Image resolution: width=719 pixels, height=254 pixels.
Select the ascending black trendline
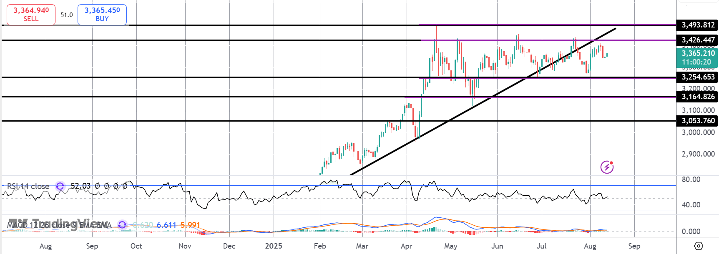483,102
